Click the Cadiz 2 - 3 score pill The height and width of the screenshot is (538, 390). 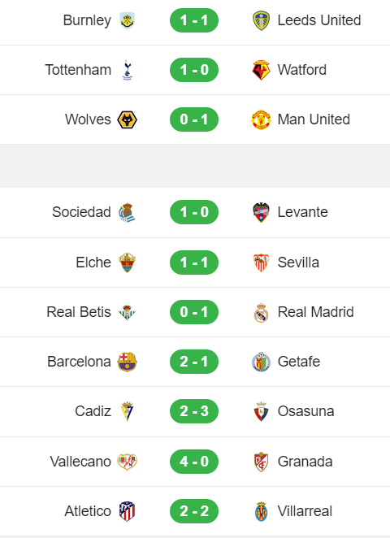194,411
